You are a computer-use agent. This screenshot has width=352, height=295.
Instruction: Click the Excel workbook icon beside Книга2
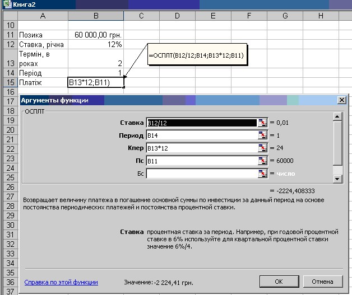coord(7,4)
